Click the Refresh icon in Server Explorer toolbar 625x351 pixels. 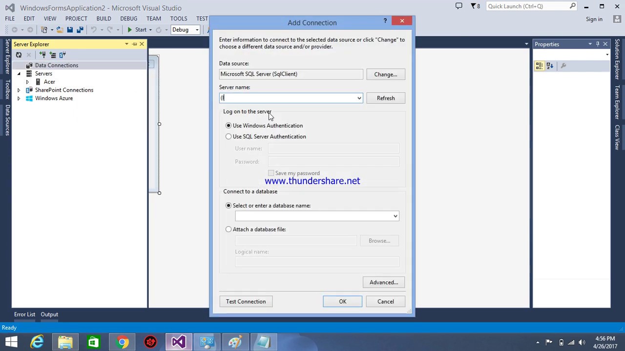[x=19, y=55]
